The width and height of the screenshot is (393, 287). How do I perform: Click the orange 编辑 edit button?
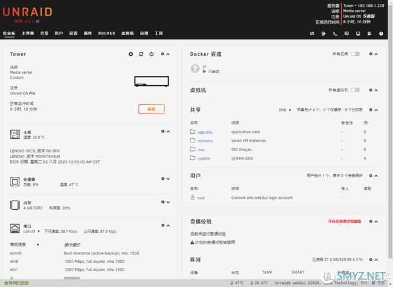coord(151,109)
